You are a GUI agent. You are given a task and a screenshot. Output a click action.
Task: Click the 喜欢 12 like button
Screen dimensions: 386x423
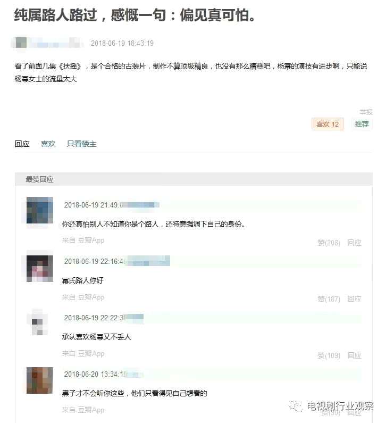327,124
